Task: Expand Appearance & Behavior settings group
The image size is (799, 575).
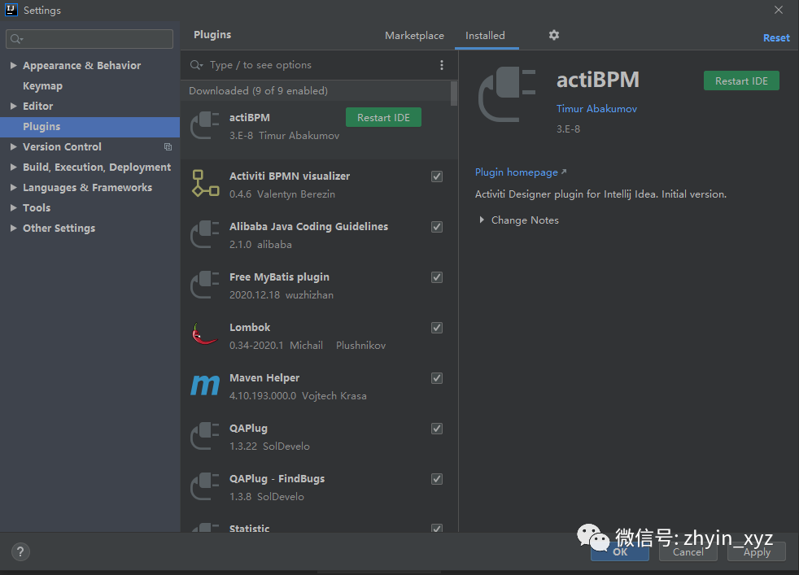Action: (13, 65)
